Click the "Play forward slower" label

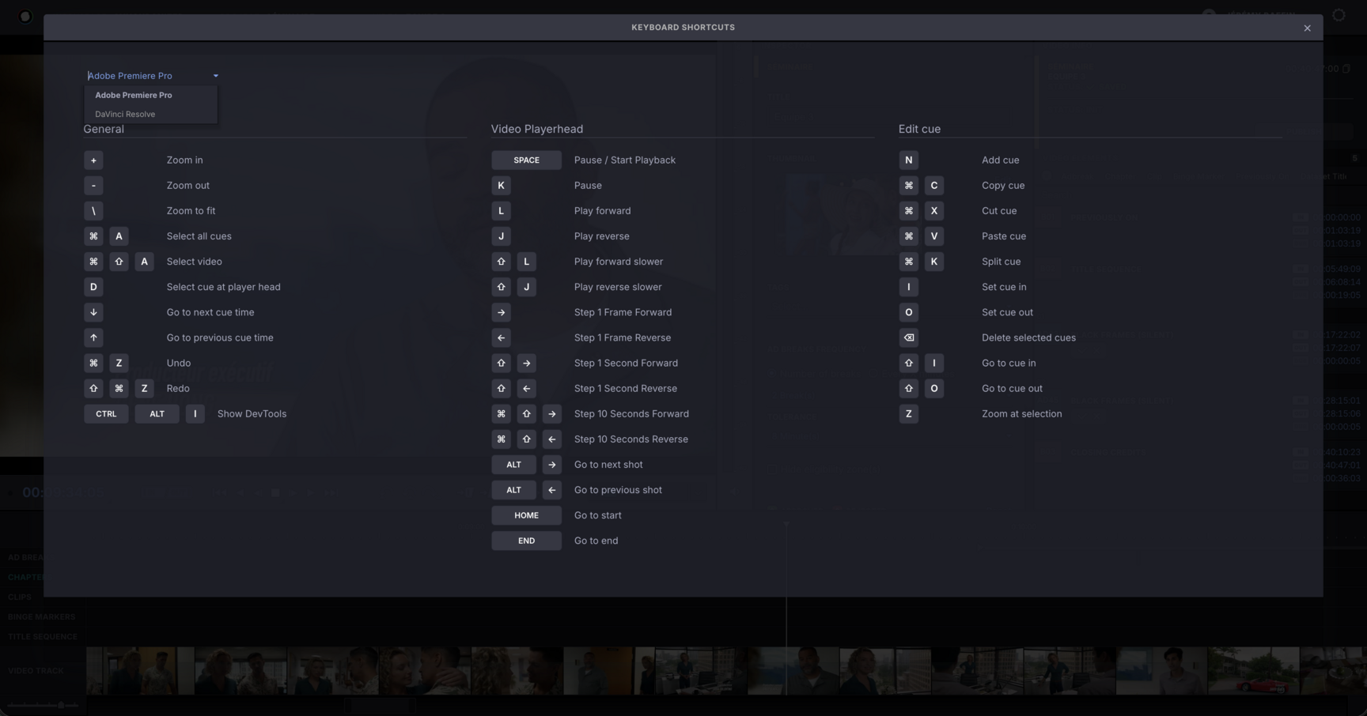click(x=619, y=262)
